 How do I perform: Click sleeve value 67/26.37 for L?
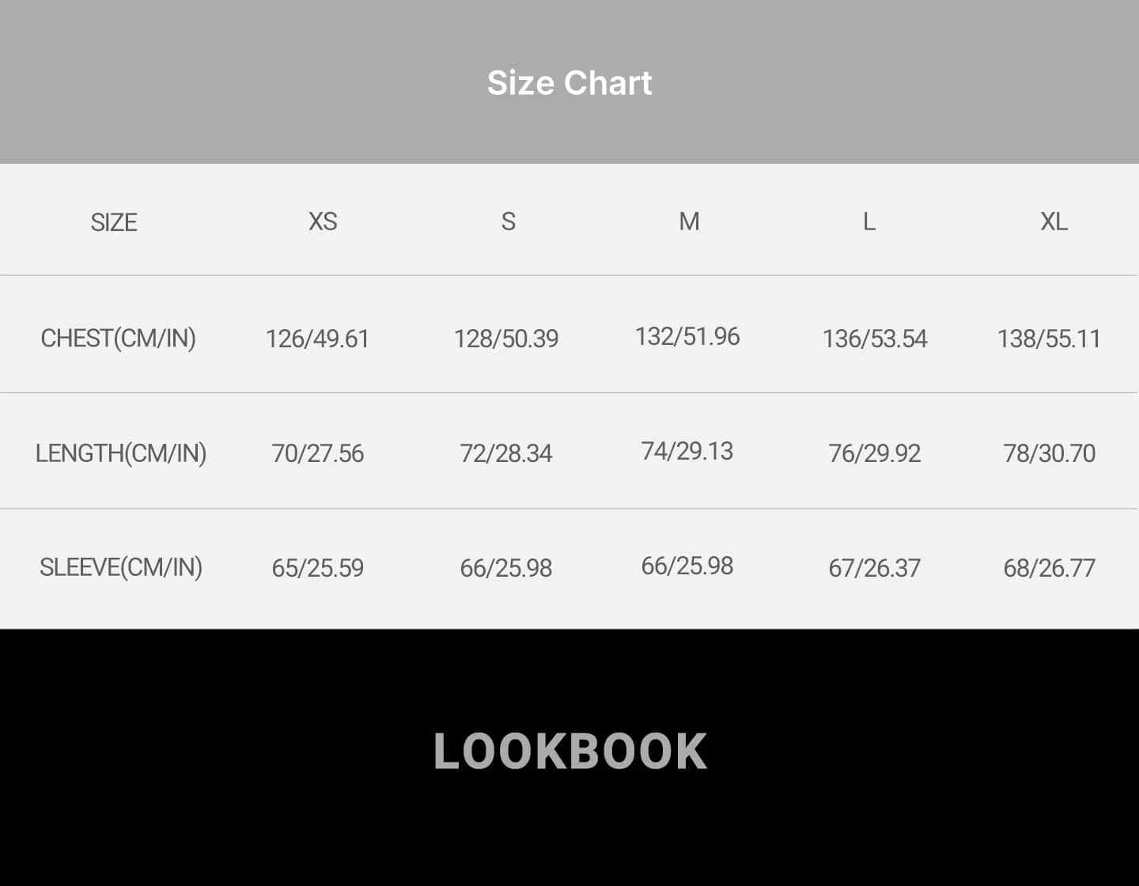point(875,568)
